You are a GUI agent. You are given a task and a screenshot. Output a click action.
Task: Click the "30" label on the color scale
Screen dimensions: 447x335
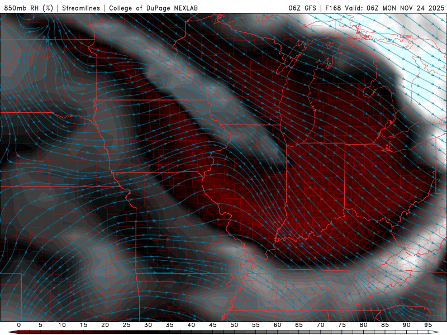pos(148,325)
